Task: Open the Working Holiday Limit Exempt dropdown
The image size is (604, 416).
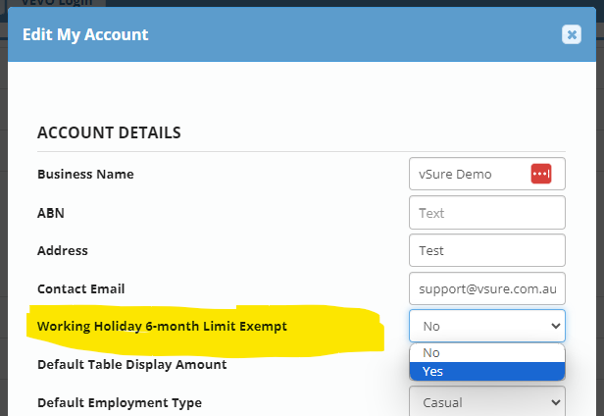Action: (486, 326)
